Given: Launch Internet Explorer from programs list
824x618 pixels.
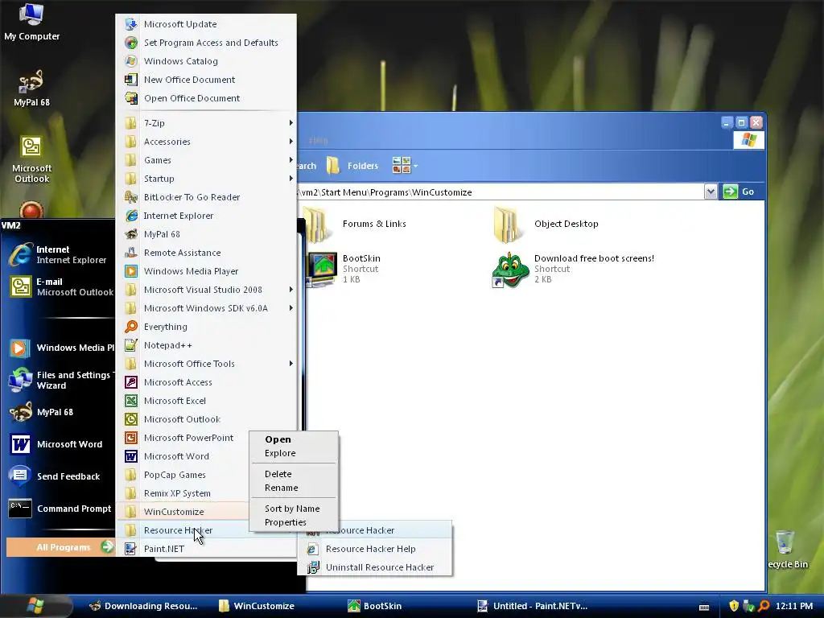Looking at the screenshot, I should point(206,216).
